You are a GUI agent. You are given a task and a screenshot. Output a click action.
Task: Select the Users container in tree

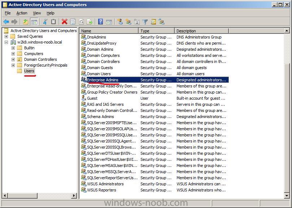coord(29,71)
